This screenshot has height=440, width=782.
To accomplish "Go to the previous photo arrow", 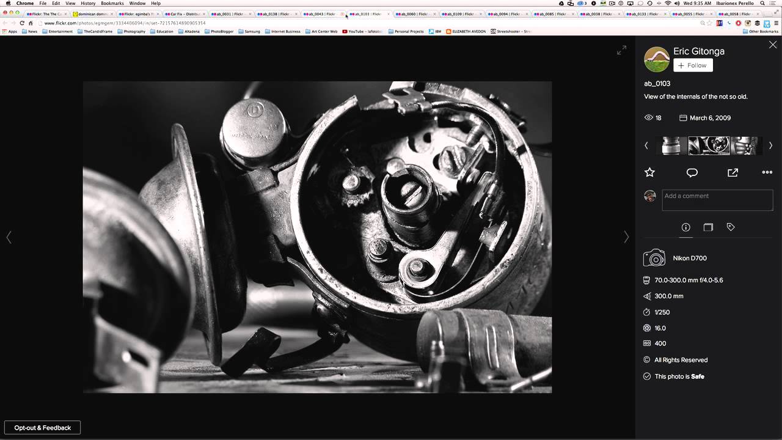I will [x=9, y=237].
